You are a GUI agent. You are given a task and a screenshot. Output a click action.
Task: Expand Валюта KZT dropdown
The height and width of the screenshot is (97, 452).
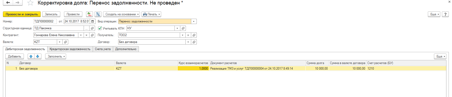60,42
